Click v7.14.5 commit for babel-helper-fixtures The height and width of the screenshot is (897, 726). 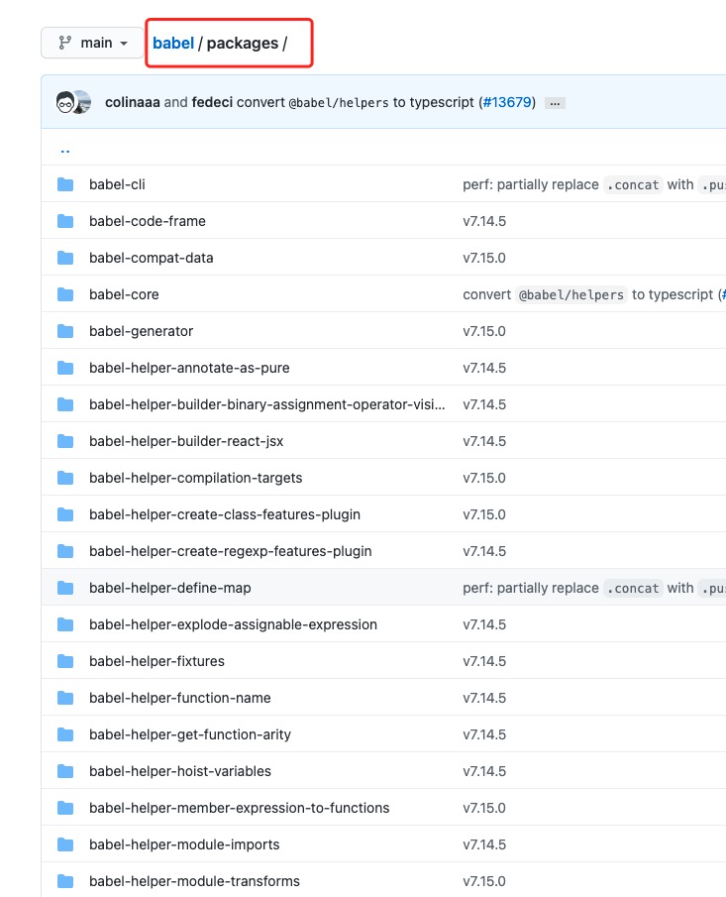click(x=484, y=661)
